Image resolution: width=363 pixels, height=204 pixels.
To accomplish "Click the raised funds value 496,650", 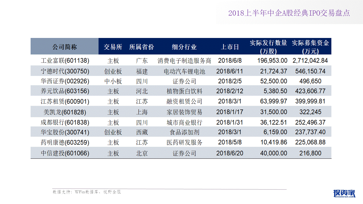I will (x=310, y=81).
